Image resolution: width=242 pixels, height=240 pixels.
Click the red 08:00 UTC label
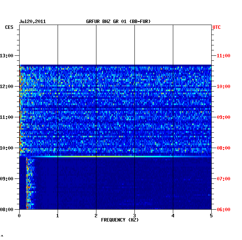coord(223,148)
